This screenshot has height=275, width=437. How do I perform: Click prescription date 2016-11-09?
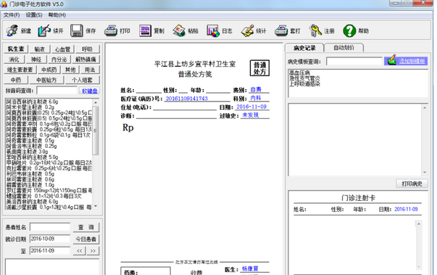[x=251, y=107]
